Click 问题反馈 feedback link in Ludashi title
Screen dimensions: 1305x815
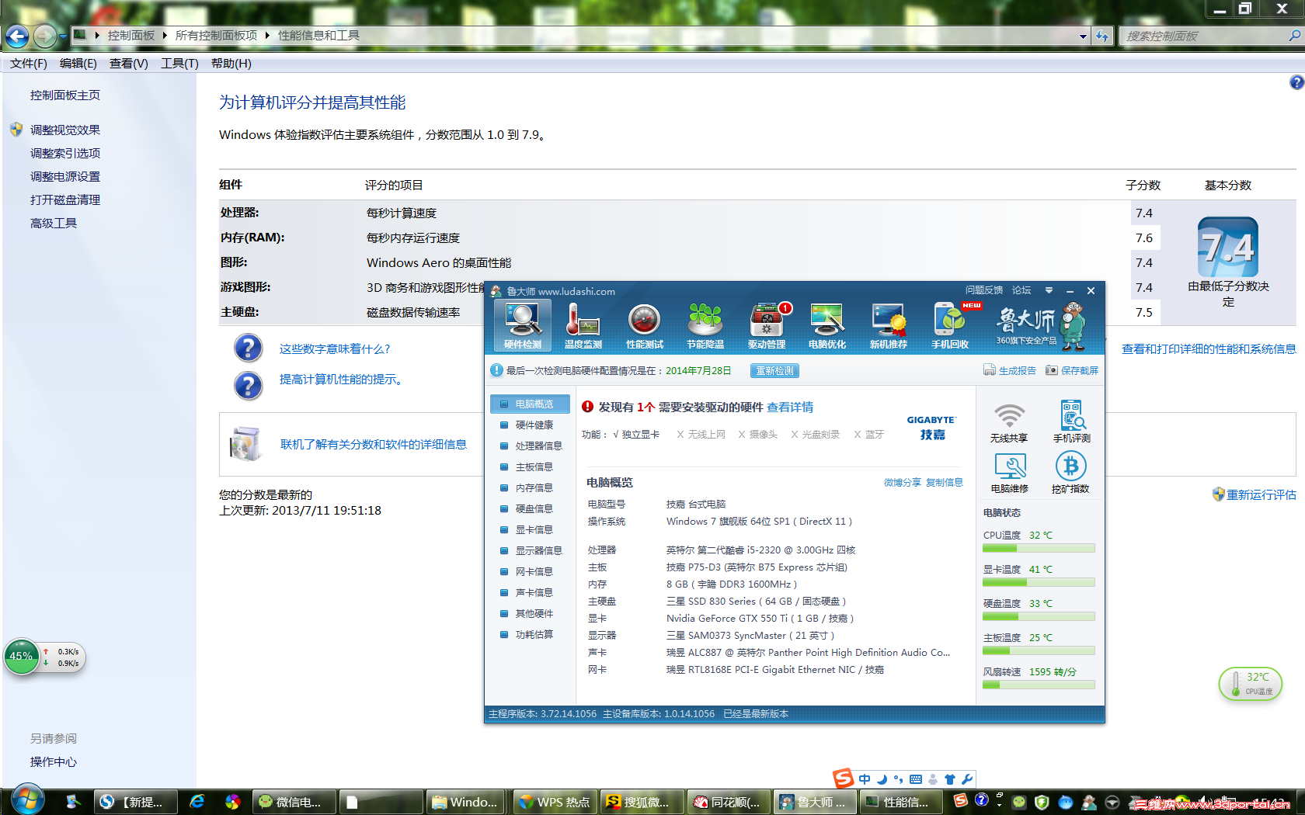point(984,290)
